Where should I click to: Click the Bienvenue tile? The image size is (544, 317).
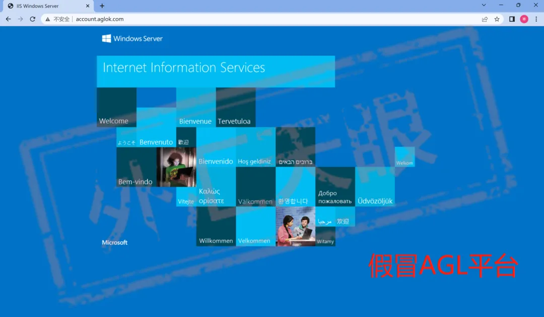(196, 107)
